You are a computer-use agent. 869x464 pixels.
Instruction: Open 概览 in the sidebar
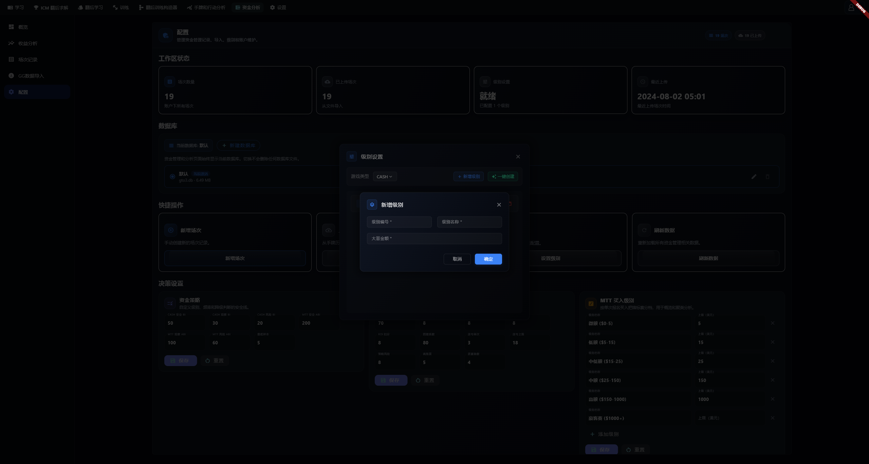(37, 27)
